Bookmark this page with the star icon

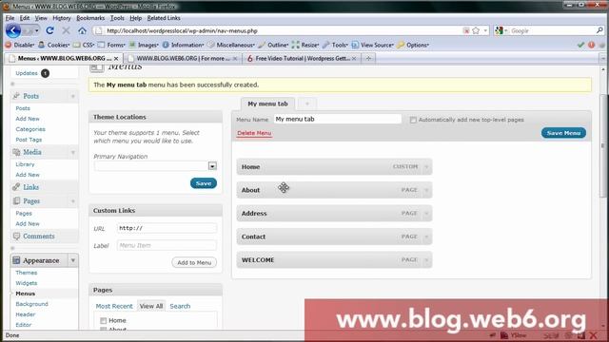pos(476,30)
